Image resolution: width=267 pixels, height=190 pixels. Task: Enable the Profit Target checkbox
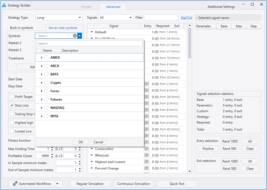tap(12, 97)
